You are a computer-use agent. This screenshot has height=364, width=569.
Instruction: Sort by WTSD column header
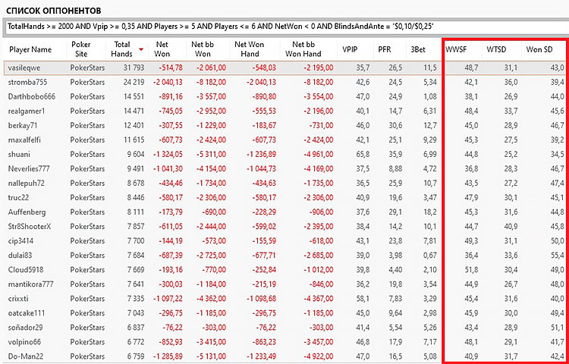coord(497,49)
